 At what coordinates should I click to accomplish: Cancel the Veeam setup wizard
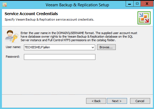(x=140, y=101)
